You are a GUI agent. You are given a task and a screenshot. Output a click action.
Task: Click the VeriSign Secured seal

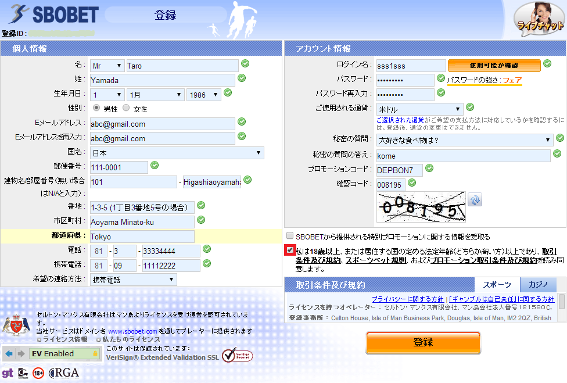point(237,355)
